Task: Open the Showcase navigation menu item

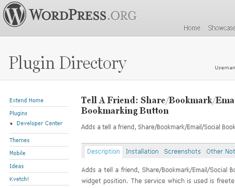Action: (x=221, y=28)
